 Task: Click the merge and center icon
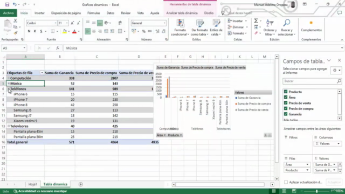click(x=120, y=31)
